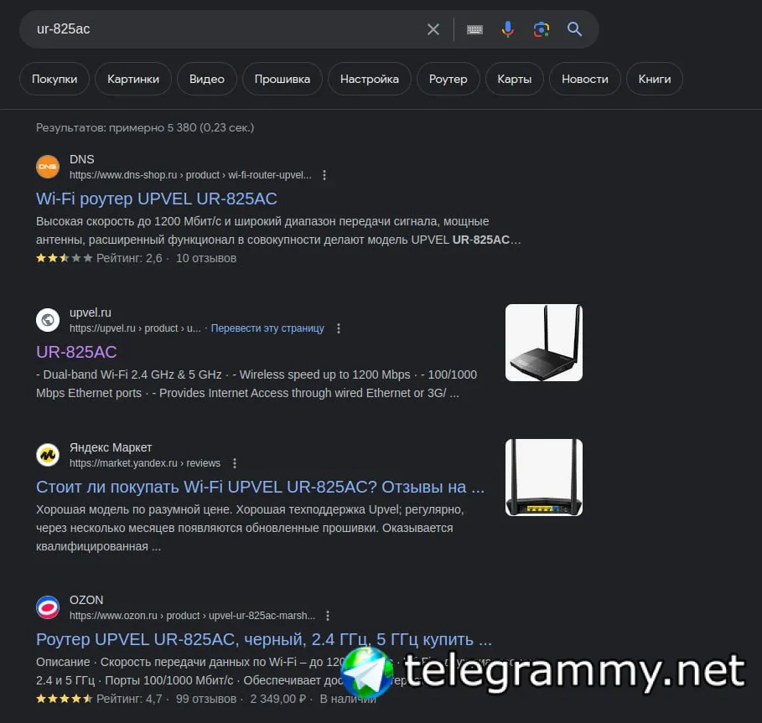Select the Видео filter chip
The image size is (762, 723).
(207, 79)
